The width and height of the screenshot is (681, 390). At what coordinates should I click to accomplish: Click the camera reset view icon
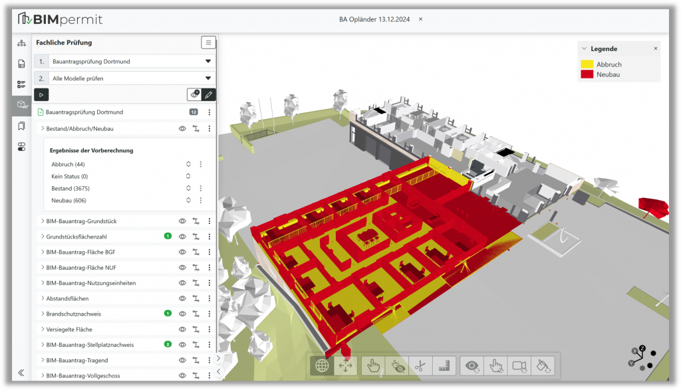coord(519,365)
